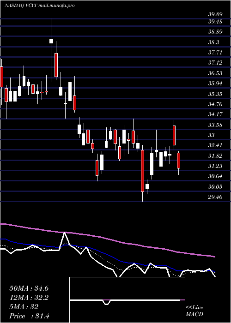Select the 35.94 price axis label
The width and height of the screenshot is (231, 323).
coord(215,84)
